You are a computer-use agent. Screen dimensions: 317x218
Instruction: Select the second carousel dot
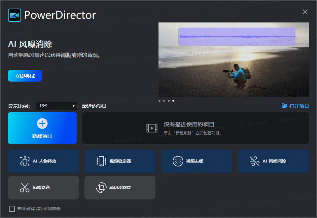[x=164, y=101]
